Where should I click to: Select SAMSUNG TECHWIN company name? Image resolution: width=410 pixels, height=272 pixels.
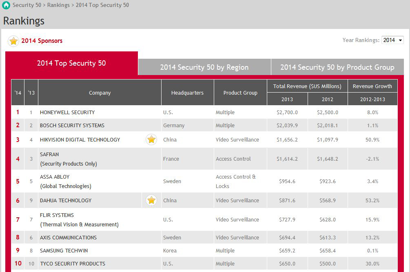[x=64, y=250]
